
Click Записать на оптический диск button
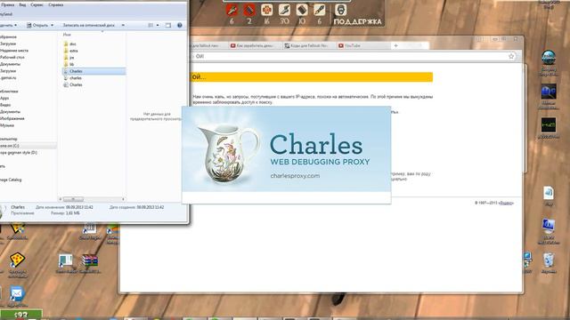click(x=89, y=26)
